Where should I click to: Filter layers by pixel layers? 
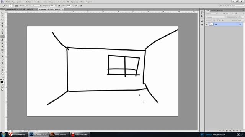(224, 14)
